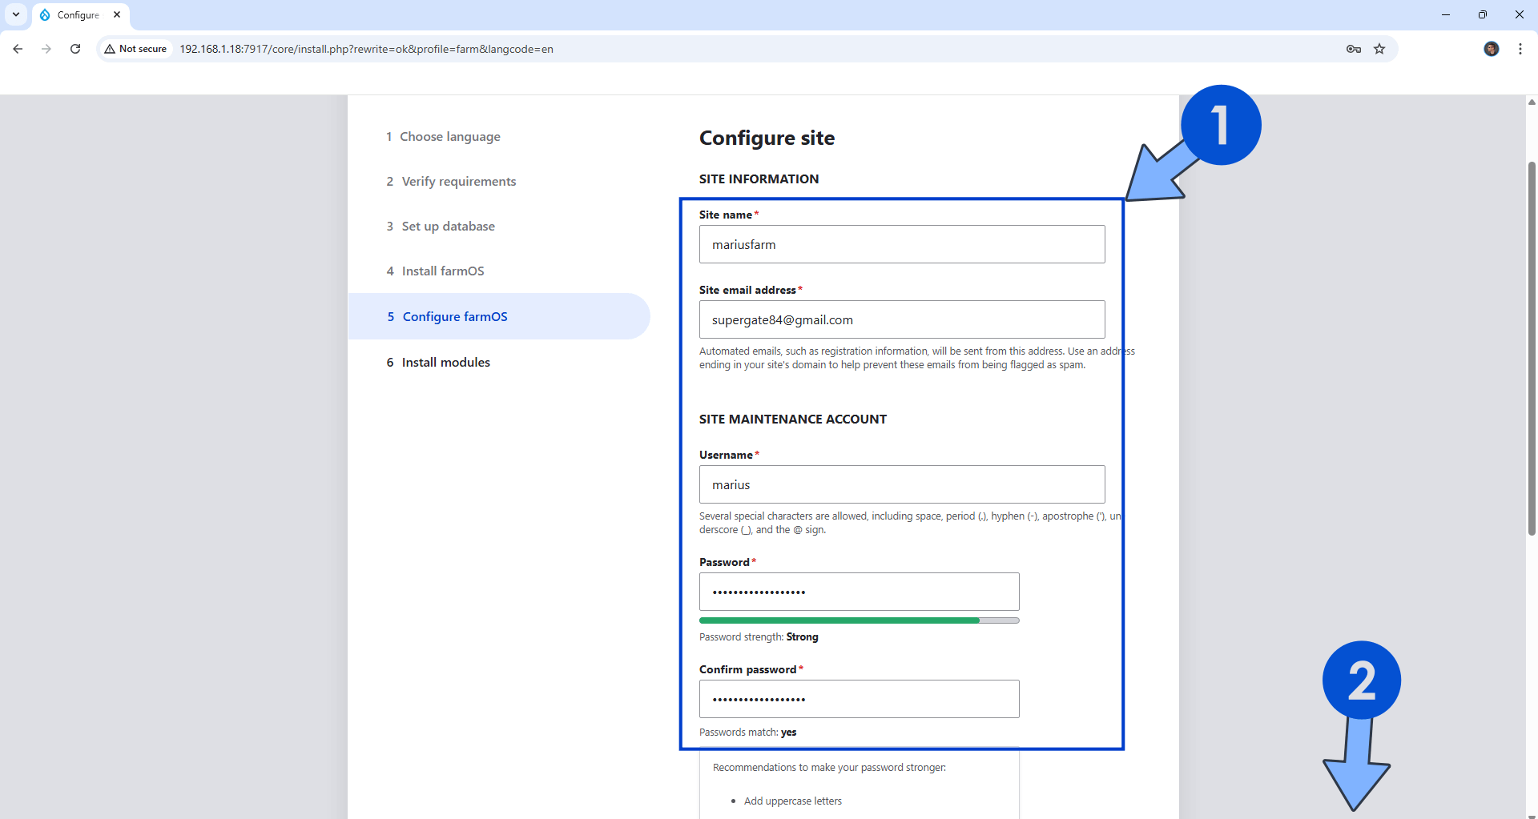This screenshot has width=1538, height=819.
Task: Open the tab search chevron
Action: pyautogui.click(x=16, y=14)
